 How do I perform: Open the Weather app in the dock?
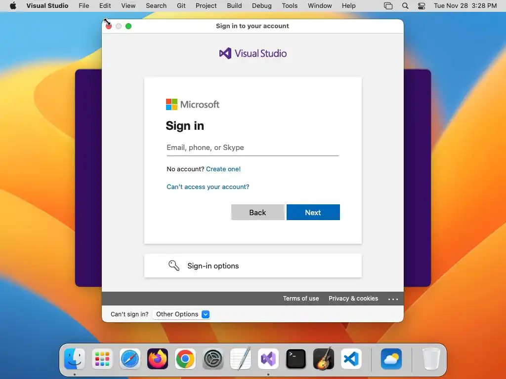[x=391, y=359]
